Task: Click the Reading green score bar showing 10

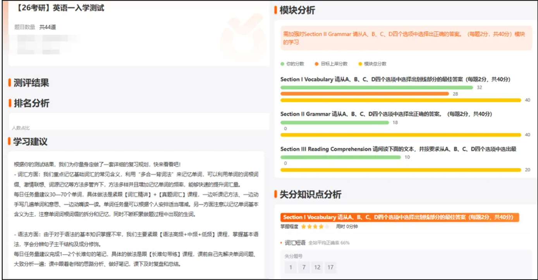Action: 340,157
